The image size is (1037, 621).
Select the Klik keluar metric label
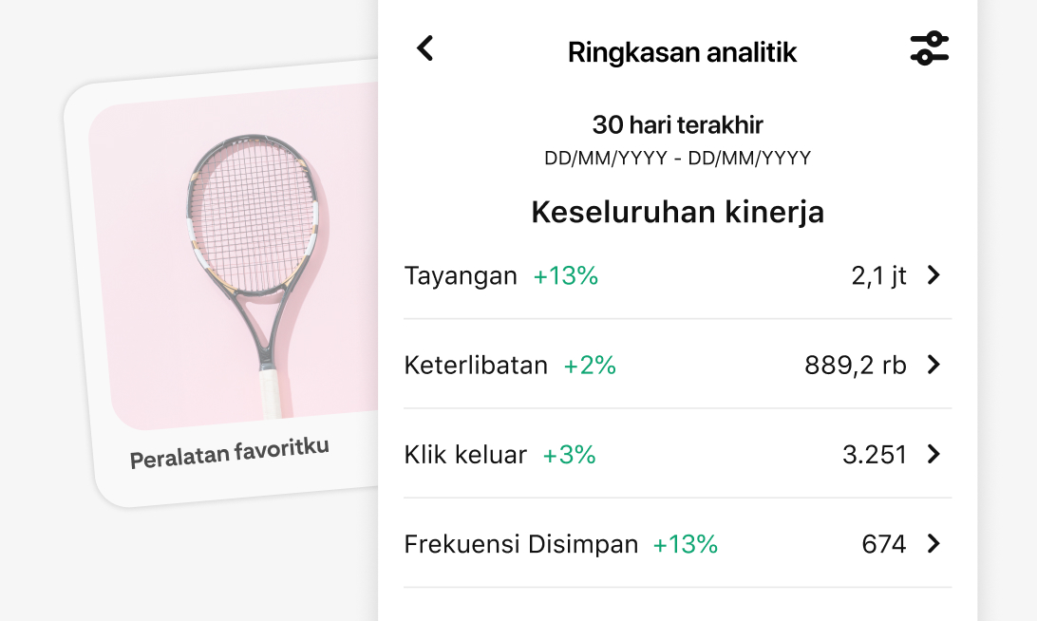[465, 454]
